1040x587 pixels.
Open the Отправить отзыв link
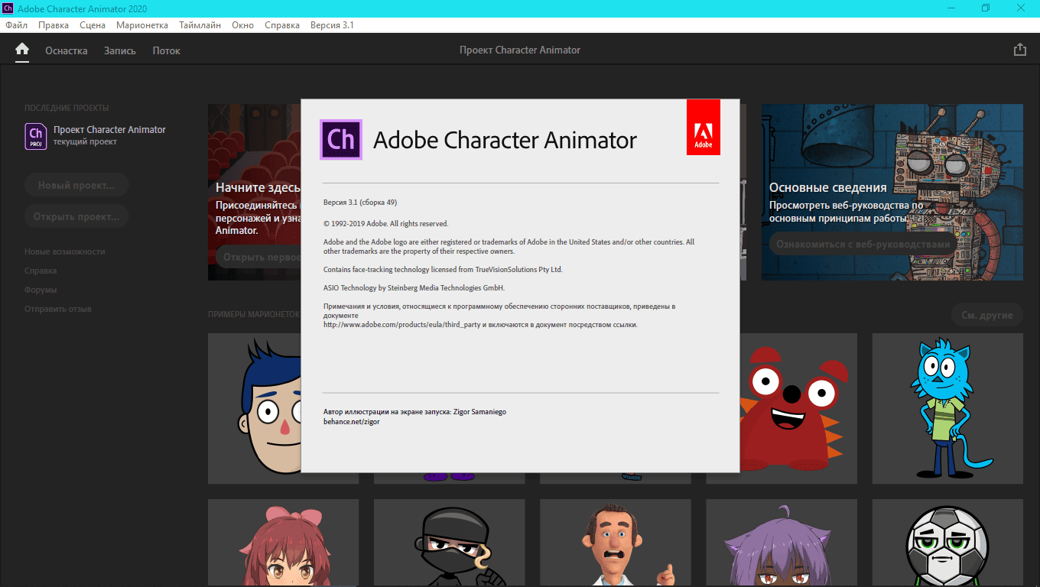point(58,309)
